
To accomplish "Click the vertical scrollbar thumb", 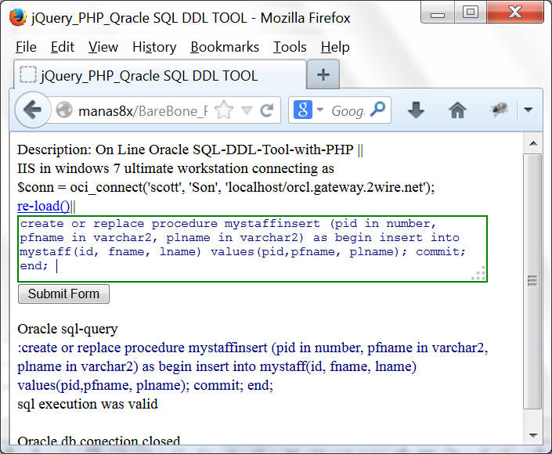I will click(x=532, y=281).
